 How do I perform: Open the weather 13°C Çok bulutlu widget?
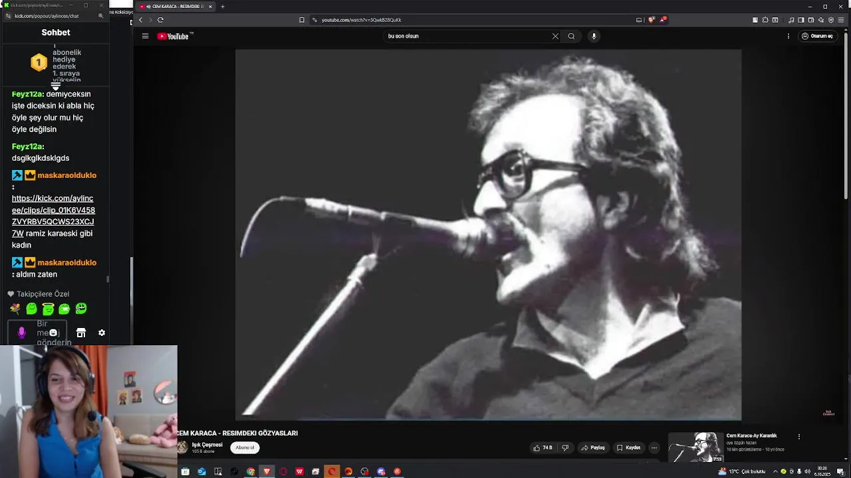(x=741, y=471)
